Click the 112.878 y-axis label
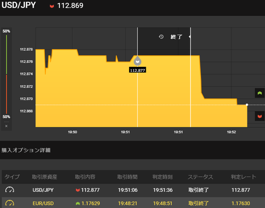The width and height of the screenshot is (265, 208). point(26,49)
